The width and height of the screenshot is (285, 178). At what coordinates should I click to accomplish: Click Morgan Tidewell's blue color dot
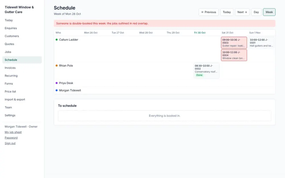coord(56,90)
